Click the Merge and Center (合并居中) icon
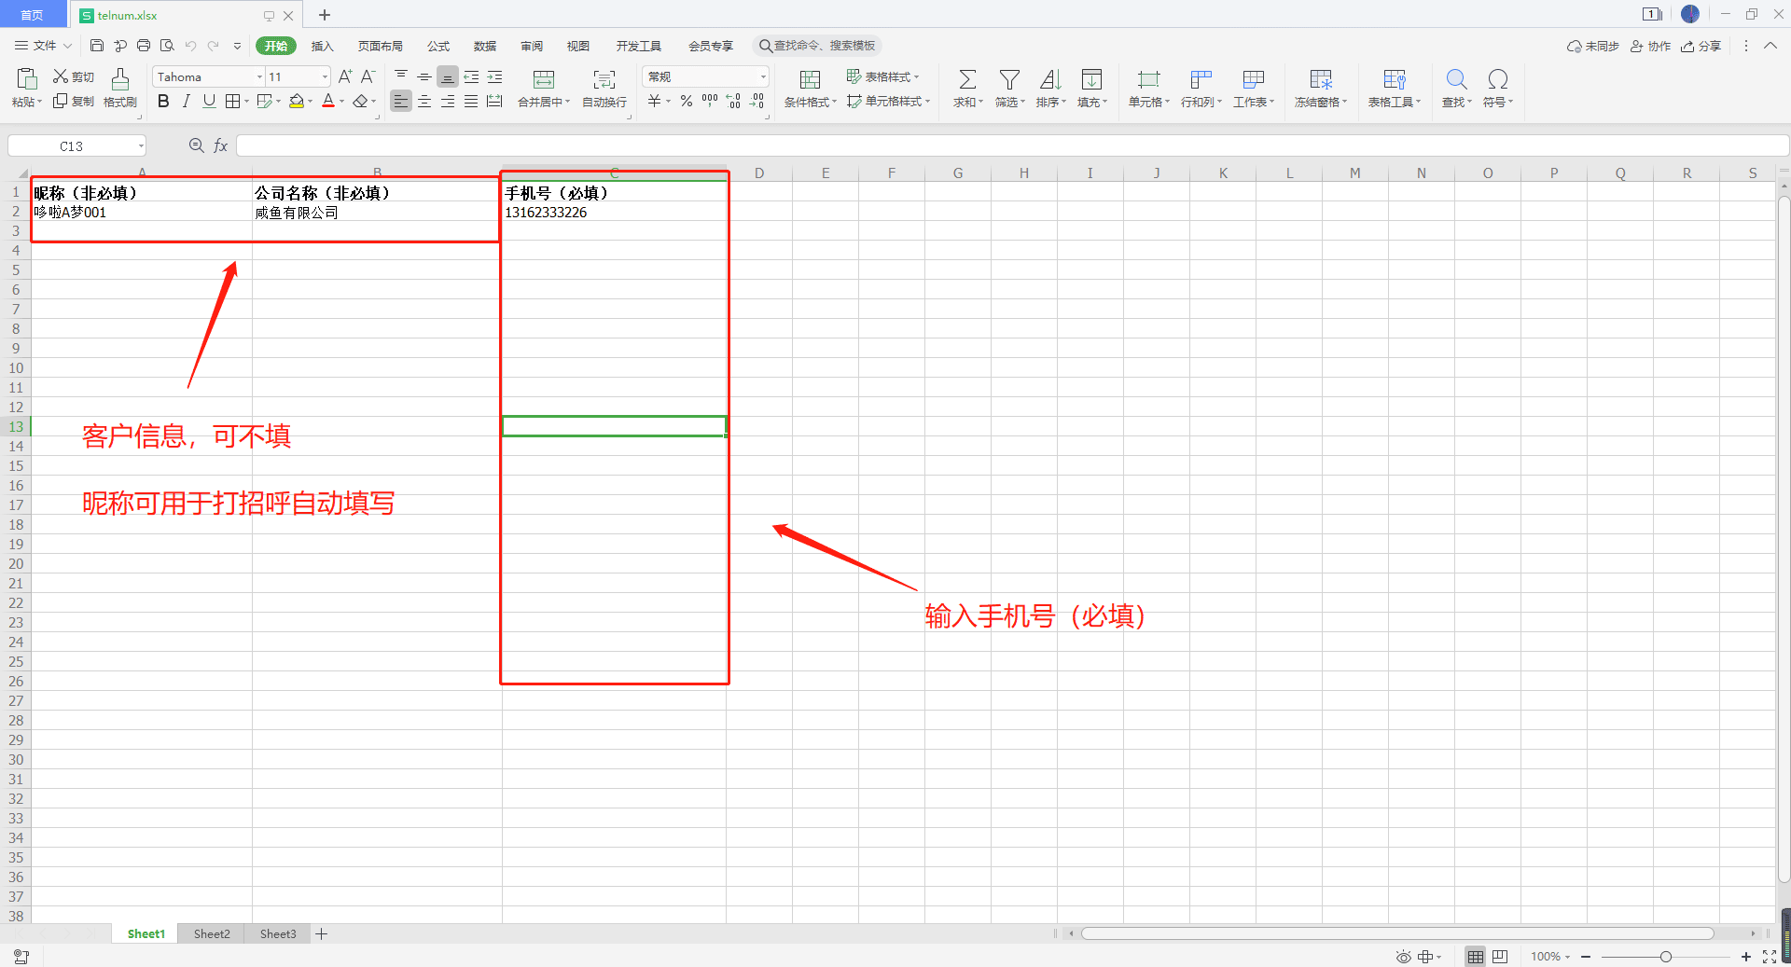 [543, 80]
